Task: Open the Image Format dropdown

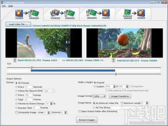Action: click(99, 96)
